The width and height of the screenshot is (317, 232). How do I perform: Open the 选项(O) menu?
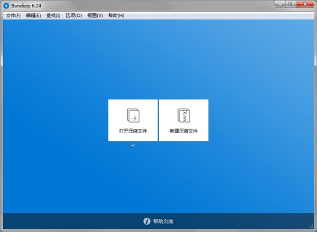(x=74, y=15)
